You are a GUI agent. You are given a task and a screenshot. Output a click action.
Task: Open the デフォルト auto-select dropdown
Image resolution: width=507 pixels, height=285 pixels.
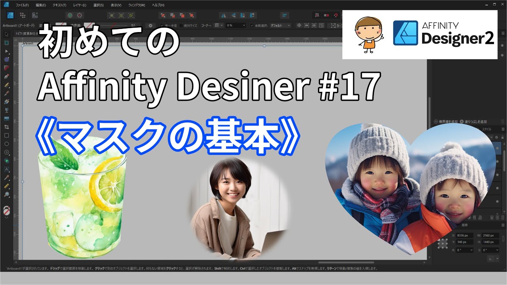pos(280,25)
